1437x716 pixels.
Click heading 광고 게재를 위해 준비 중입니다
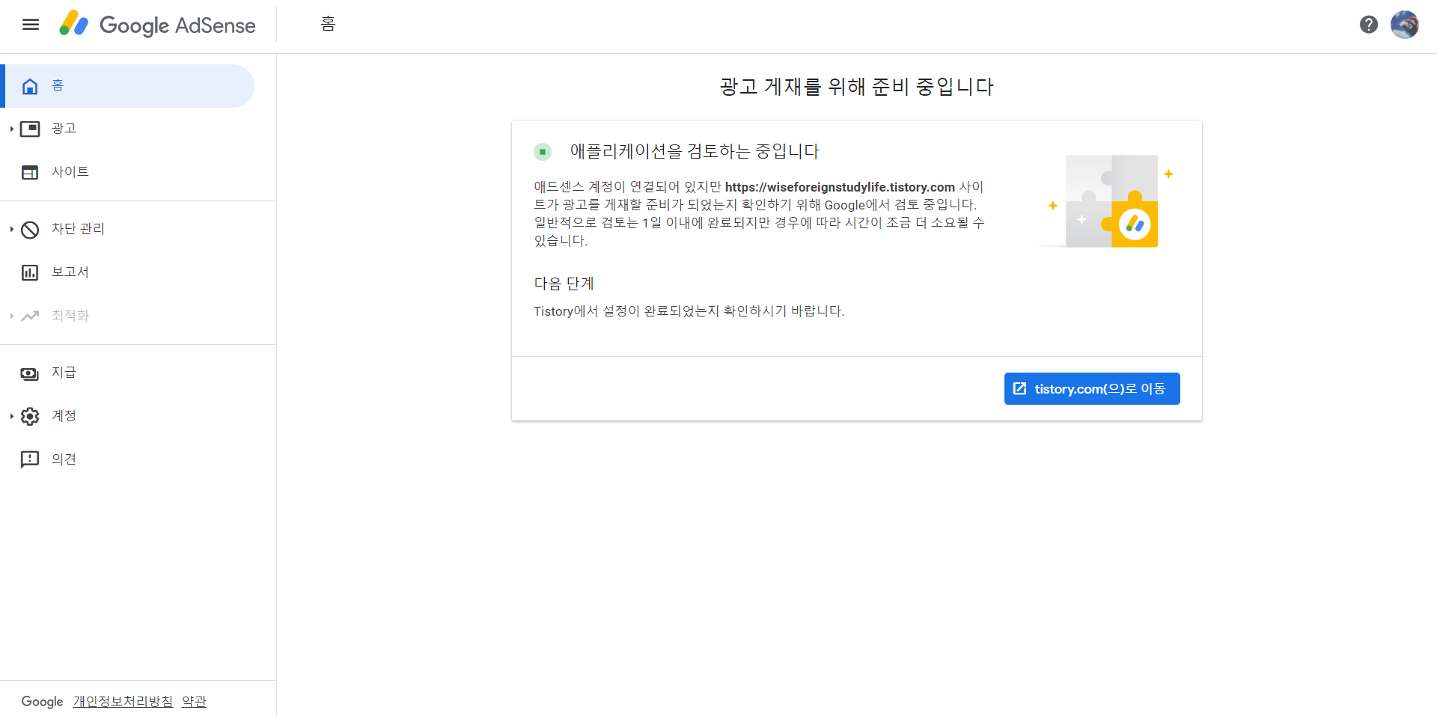tap(857, 87)
